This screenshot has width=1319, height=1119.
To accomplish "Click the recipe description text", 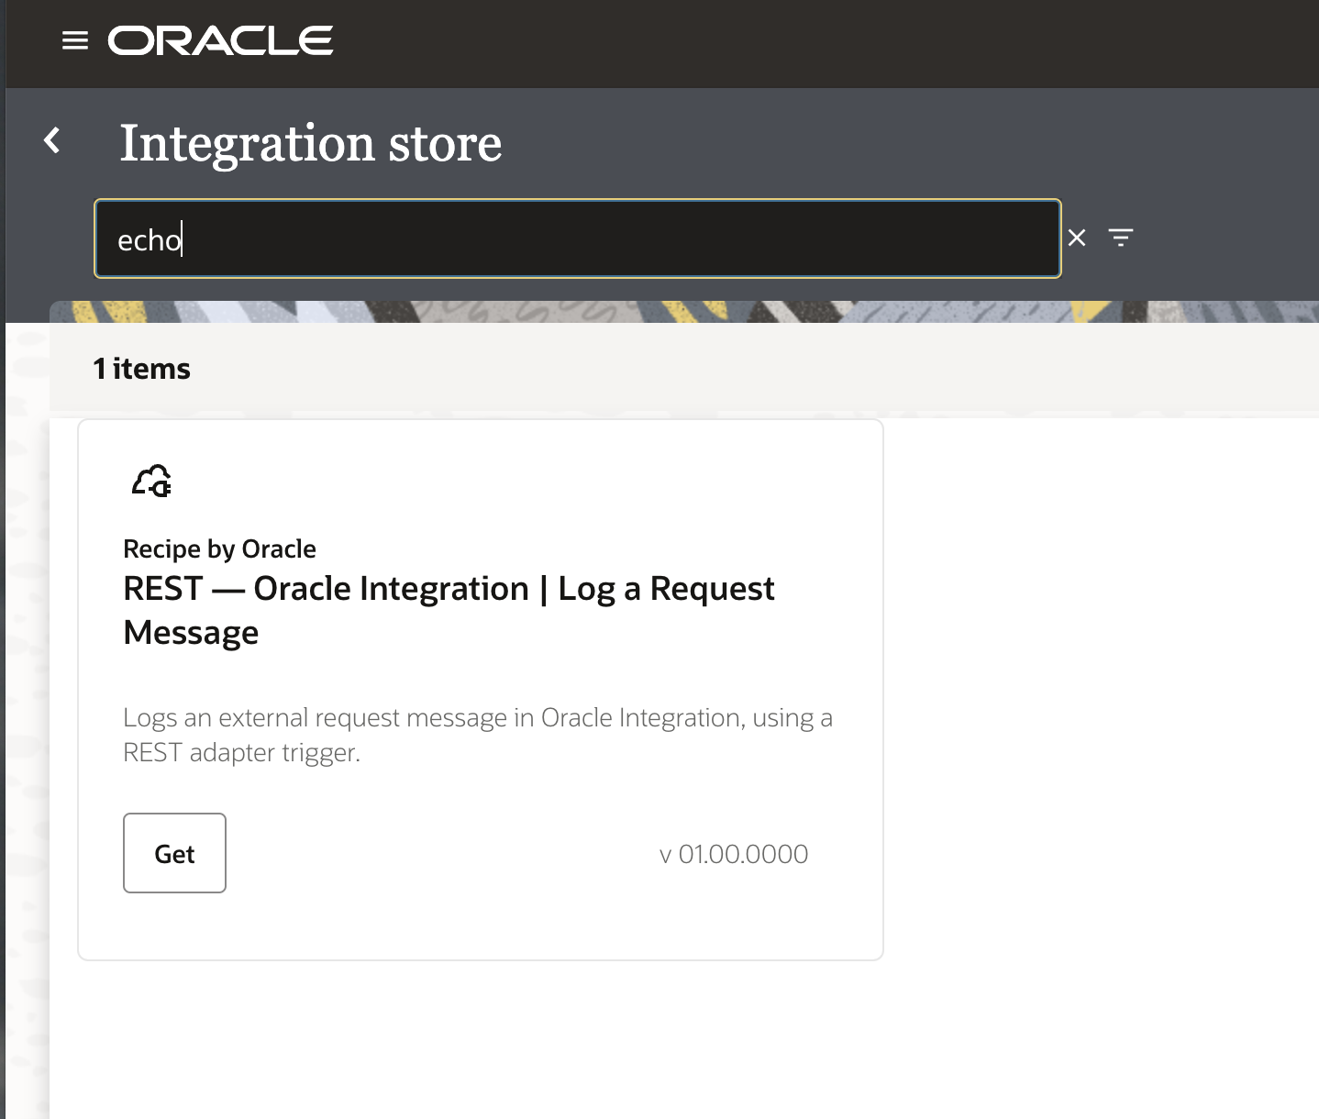I will 477,735.
